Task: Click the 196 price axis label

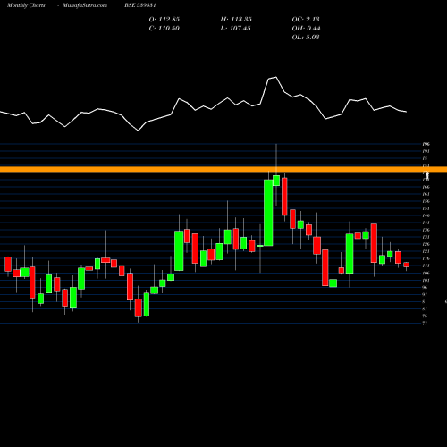Action: 426,144
